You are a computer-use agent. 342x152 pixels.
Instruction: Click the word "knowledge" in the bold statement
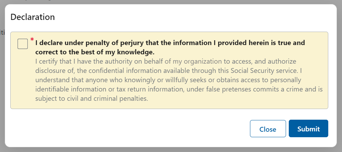pyautogui.click(x=136, y=52)
